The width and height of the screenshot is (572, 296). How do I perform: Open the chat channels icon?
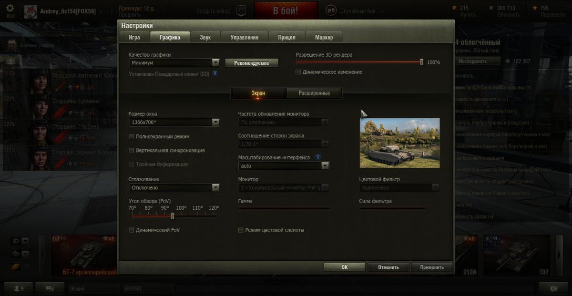[49, 288]
